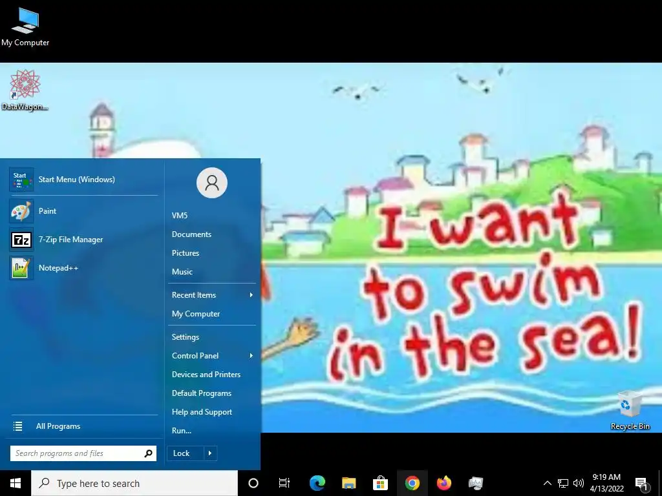This screenshot has width=662, height=496.
Task: Expand the arrow next to Lock
Action: point(210,453)
